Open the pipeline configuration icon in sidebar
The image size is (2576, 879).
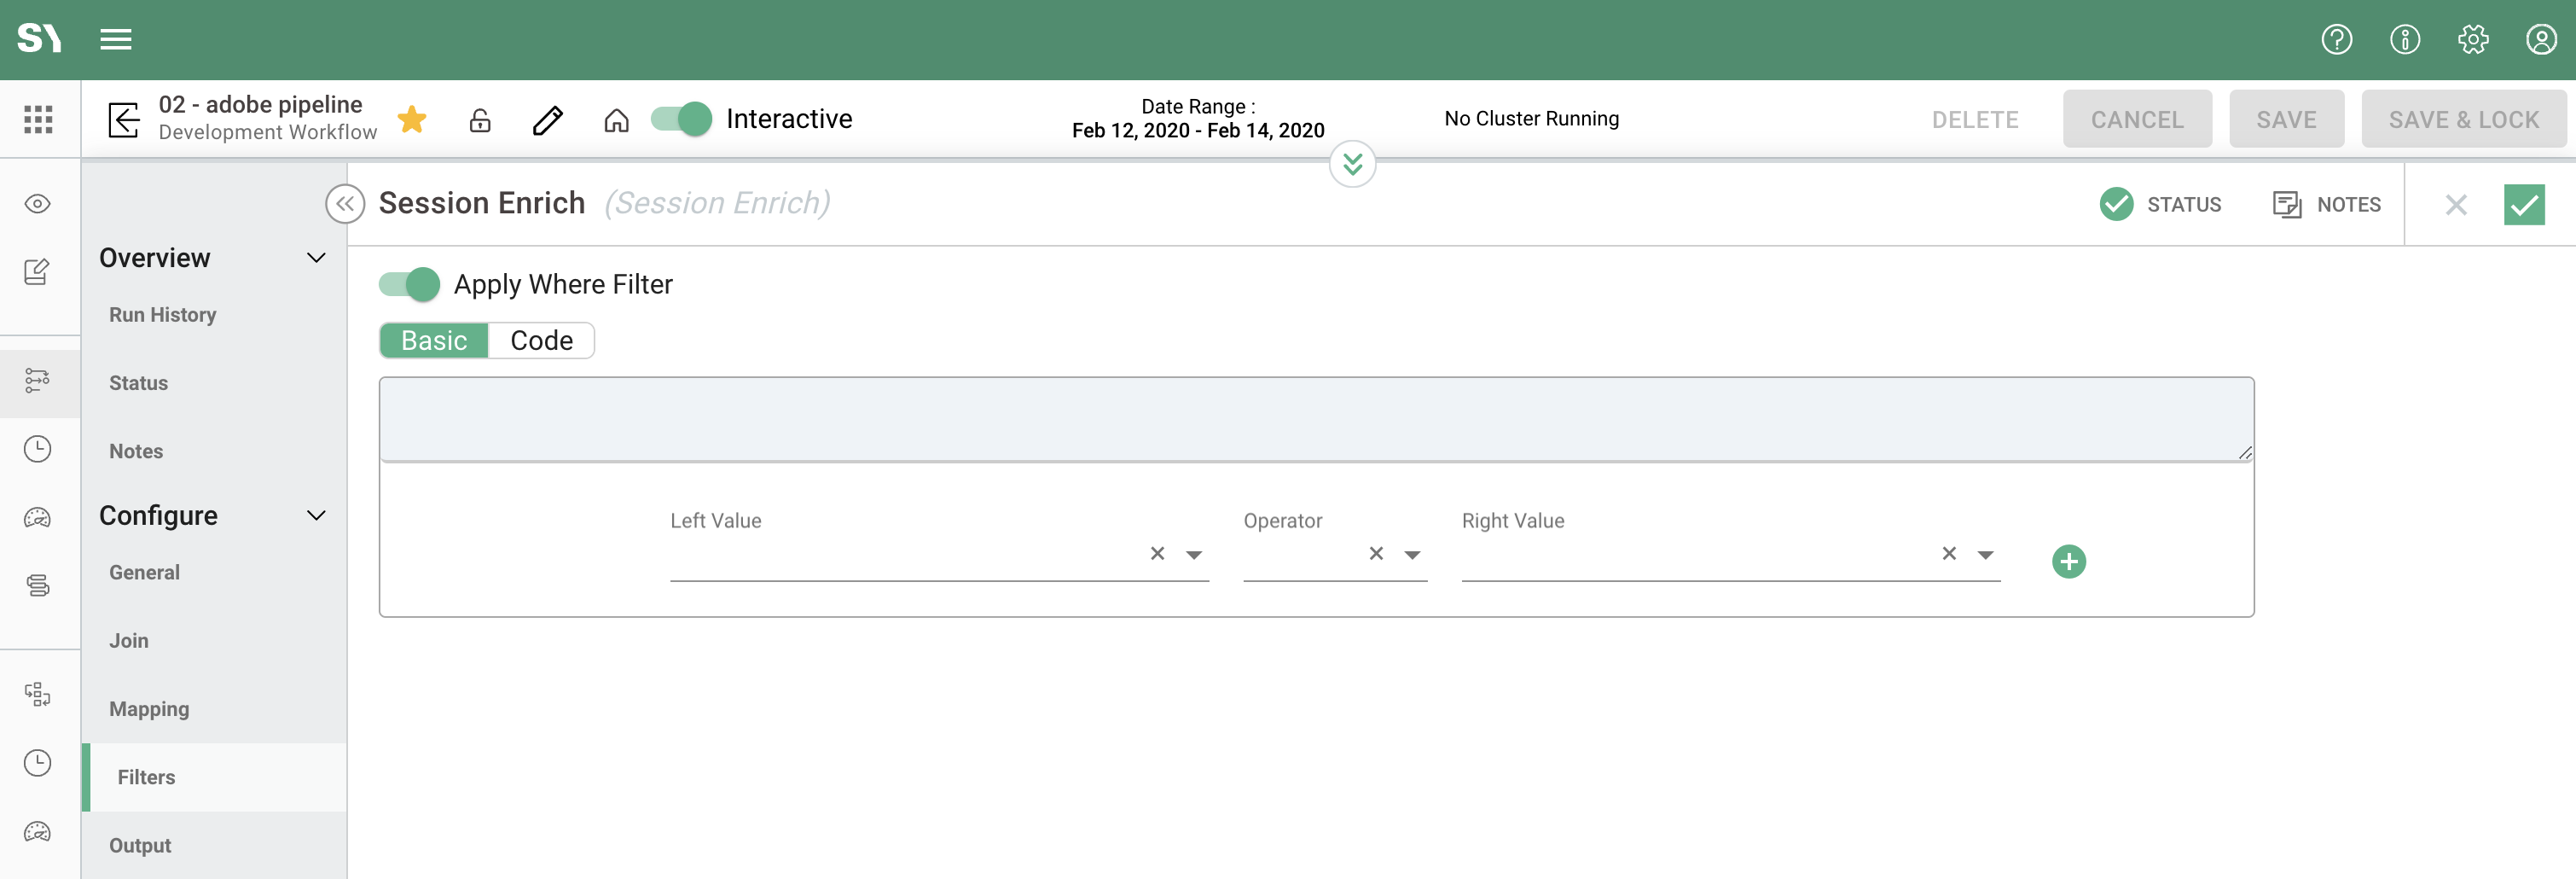coord(38,381)
